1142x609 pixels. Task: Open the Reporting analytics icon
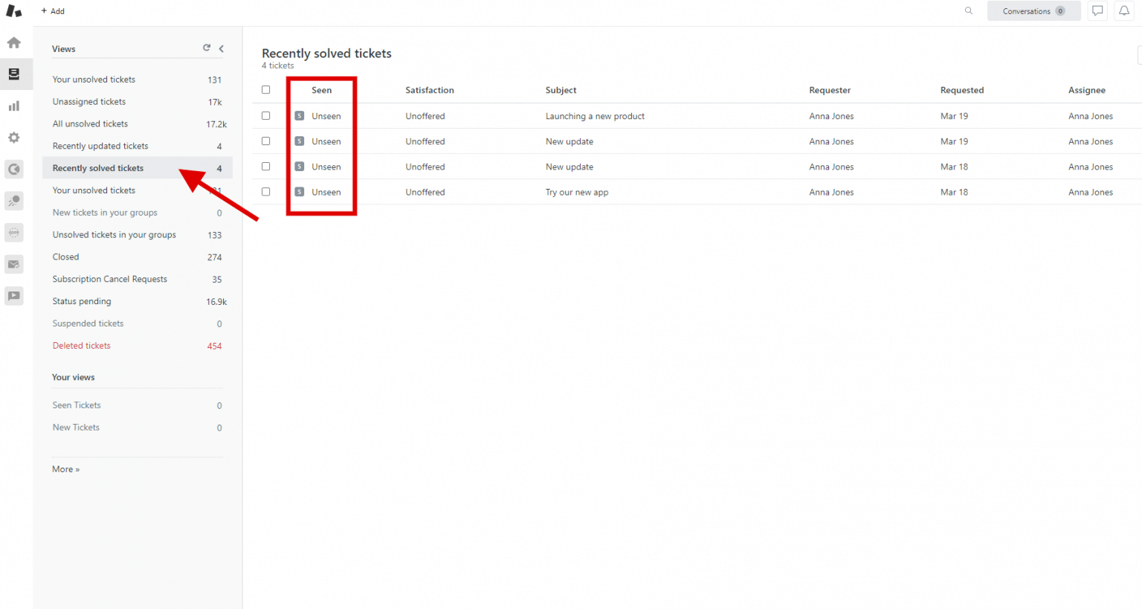click(13, 106)
